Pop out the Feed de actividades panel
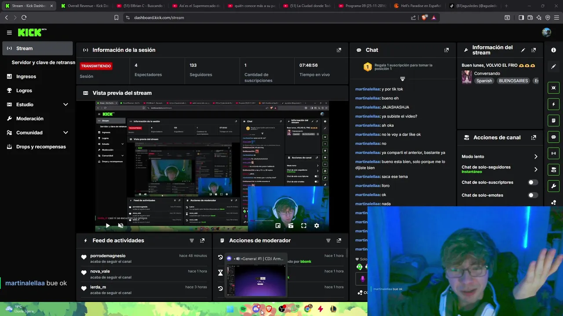Screen dimensions: 563x316 pos(202,241)
